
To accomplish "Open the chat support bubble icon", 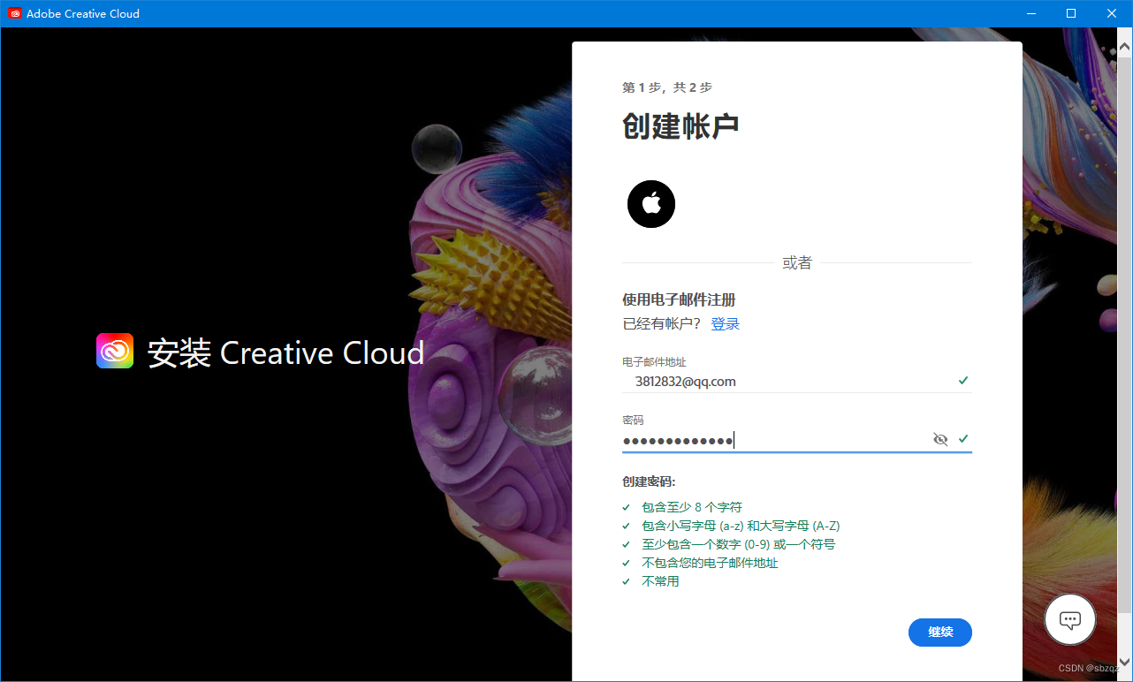I will click(x=1070, y=620).
